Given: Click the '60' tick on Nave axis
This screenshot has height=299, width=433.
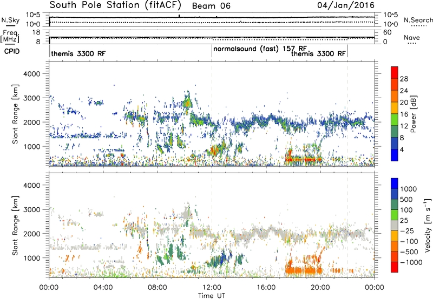Looking at the screenshot, I should [387, 32].
